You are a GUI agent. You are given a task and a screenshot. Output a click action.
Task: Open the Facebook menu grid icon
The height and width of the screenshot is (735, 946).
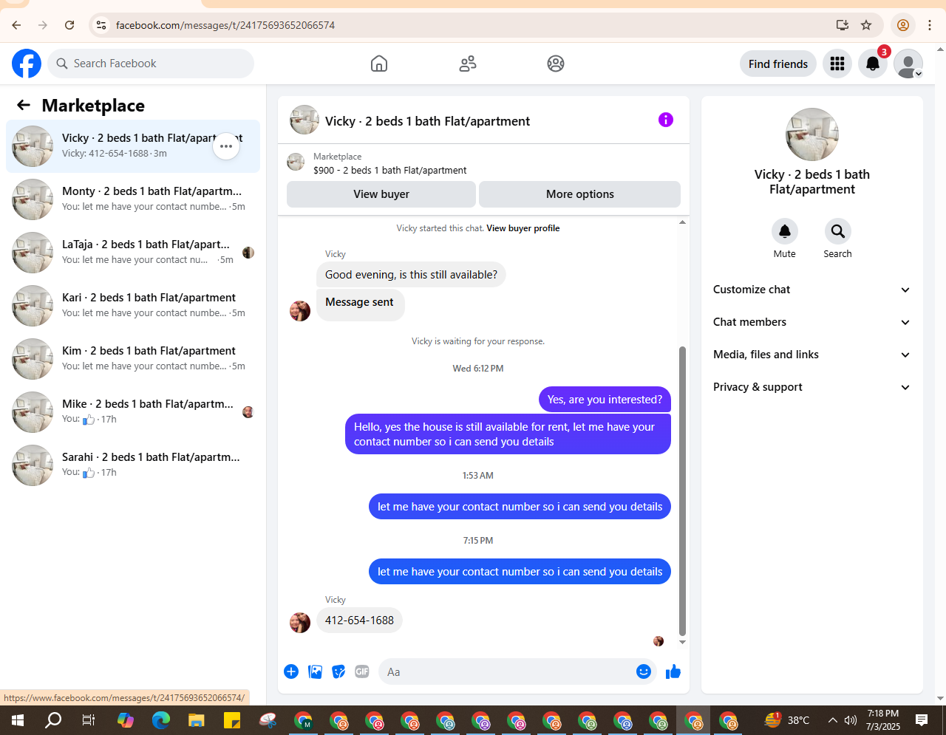[x=837, y=64]
